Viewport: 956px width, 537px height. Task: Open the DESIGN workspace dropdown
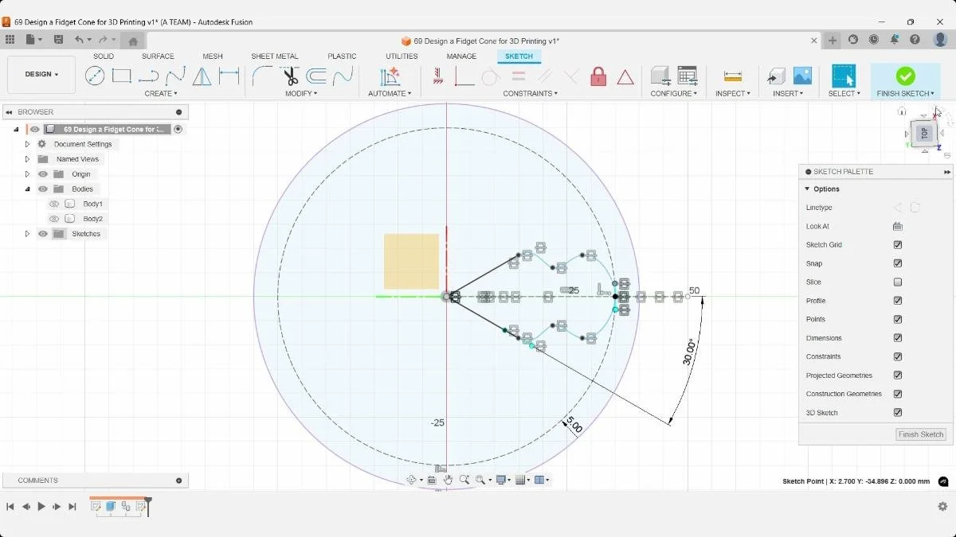coord(41,74)
